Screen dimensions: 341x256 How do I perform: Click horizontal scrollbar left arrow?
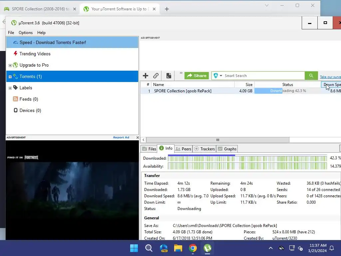click(143, 140)
